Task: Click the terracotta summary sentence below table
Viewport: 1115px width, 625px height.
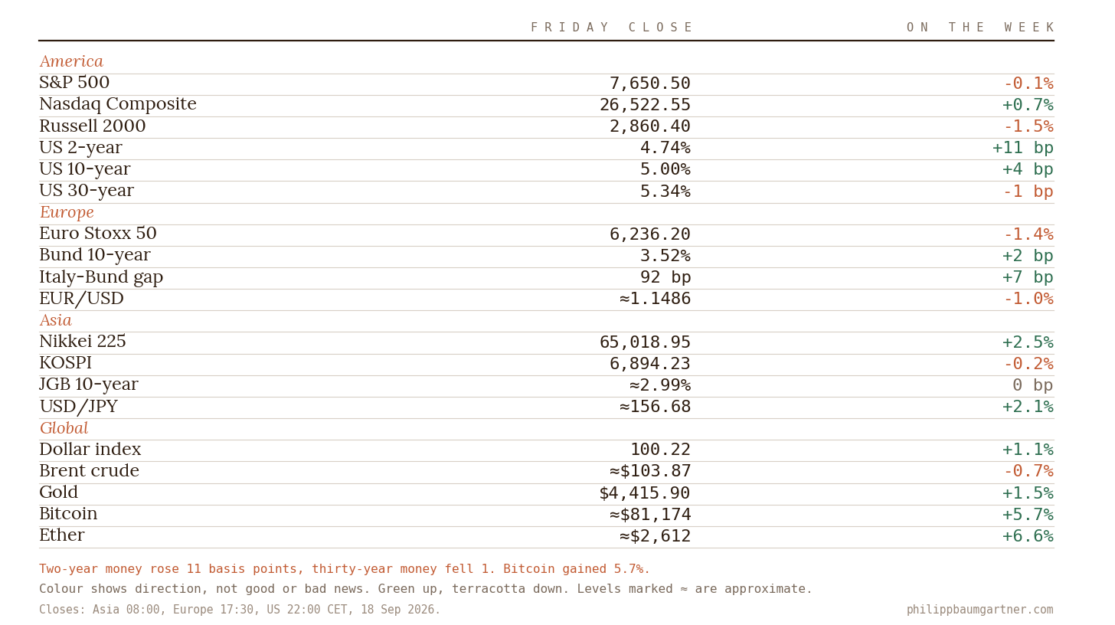Action: [345, 569]
